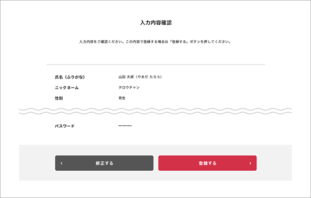The height and width of the screenshot is (198, 311).
Task: Select the gender value 男性
Action: point(122,98)
